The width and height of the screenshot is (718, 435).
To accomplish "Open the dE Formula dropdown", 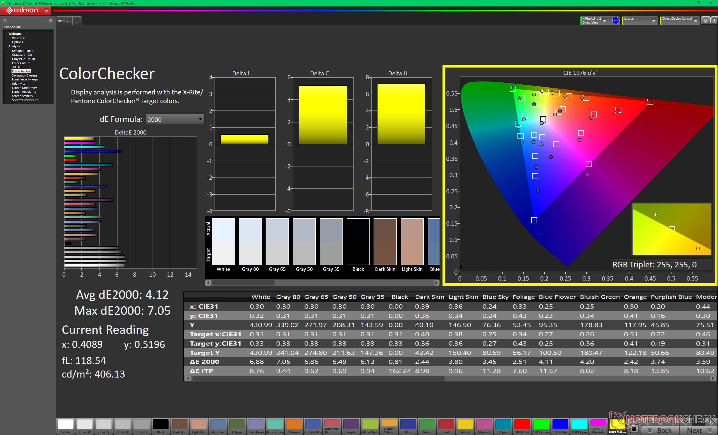I will tap(175, 119).
